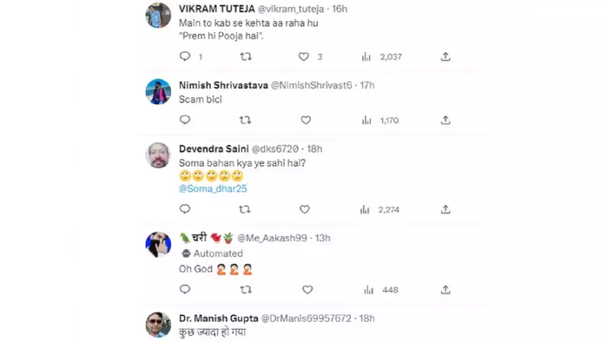Retweet the "Oh God" tweet
Image resolution: width=607 pixels, height=342 pixels.
pos(246,289)
